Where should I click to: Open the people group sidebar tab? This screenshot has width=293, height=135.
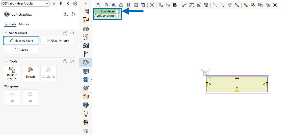(x=86, y=105)
